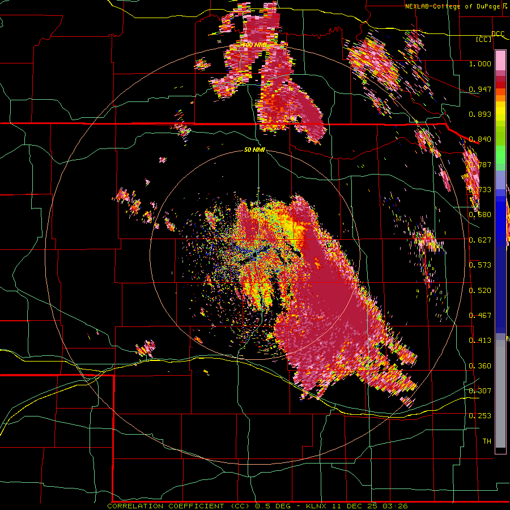Viewport: 510px width, 510px height.
Task: Select the 0.733 scale value
Action: (x=480, y=190)
